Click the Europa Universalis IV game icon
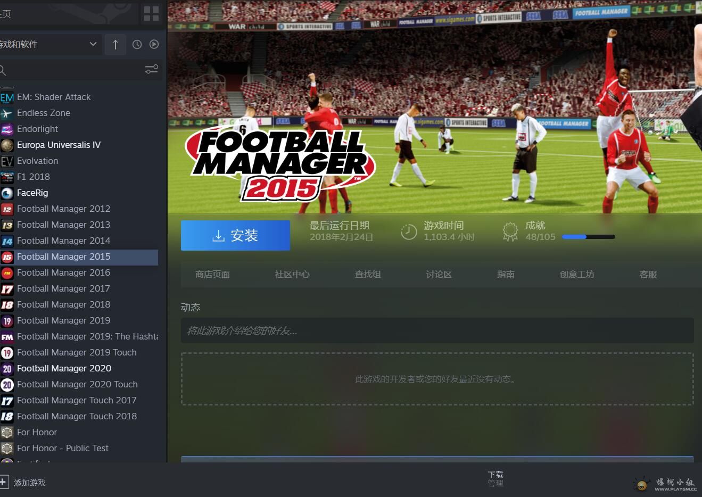The width and height of the screenshot is (702, 497). point(7,145)
